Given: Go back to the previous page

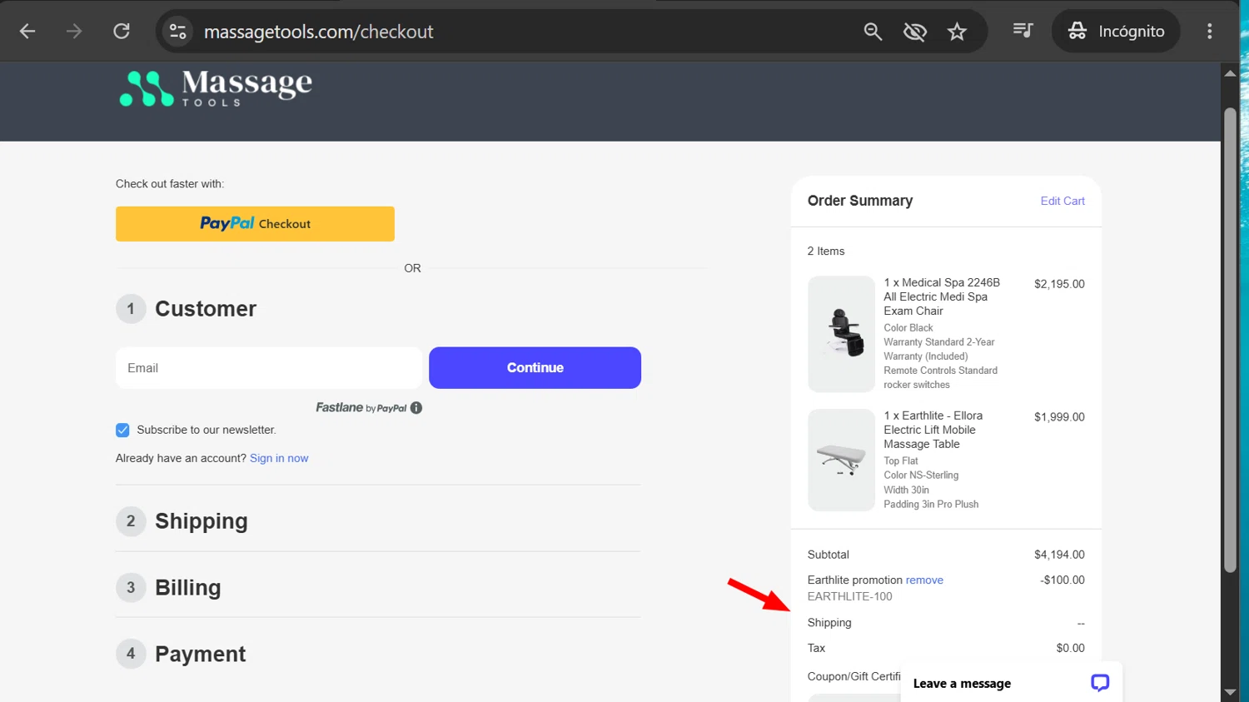Looking at the screenshot, I should [27, 32].
